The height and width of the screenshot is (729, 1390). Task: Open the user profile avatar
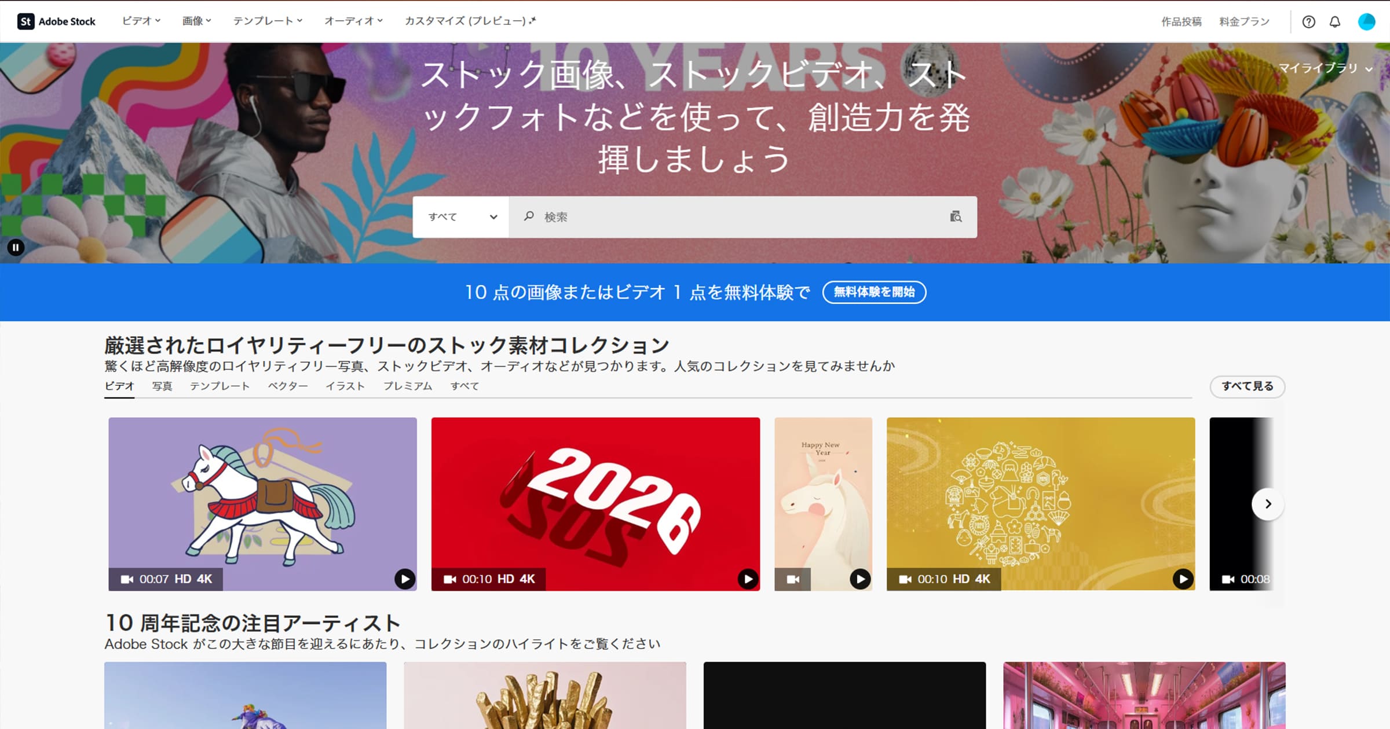point(1366,22)
